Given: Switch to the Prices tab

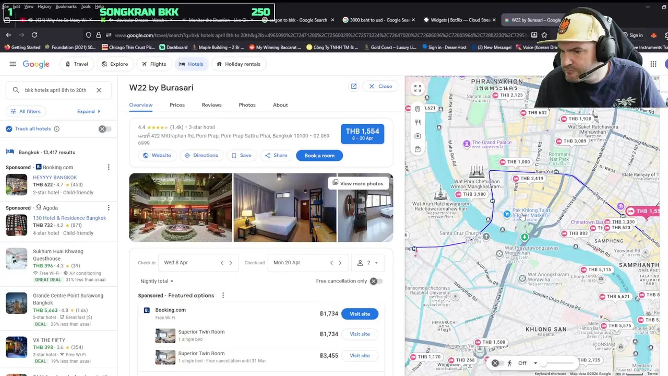Looking at the screenshot, I should coord(177,105).
